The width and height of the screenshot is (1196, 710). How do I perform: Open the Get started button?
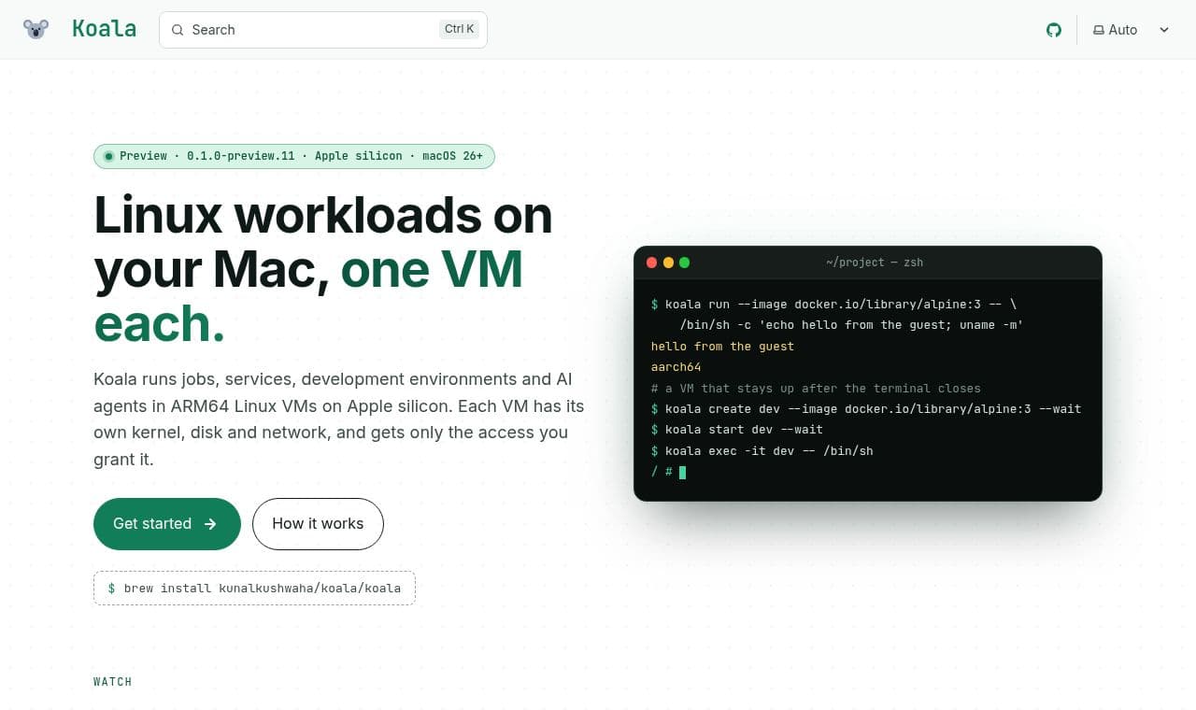167,524
